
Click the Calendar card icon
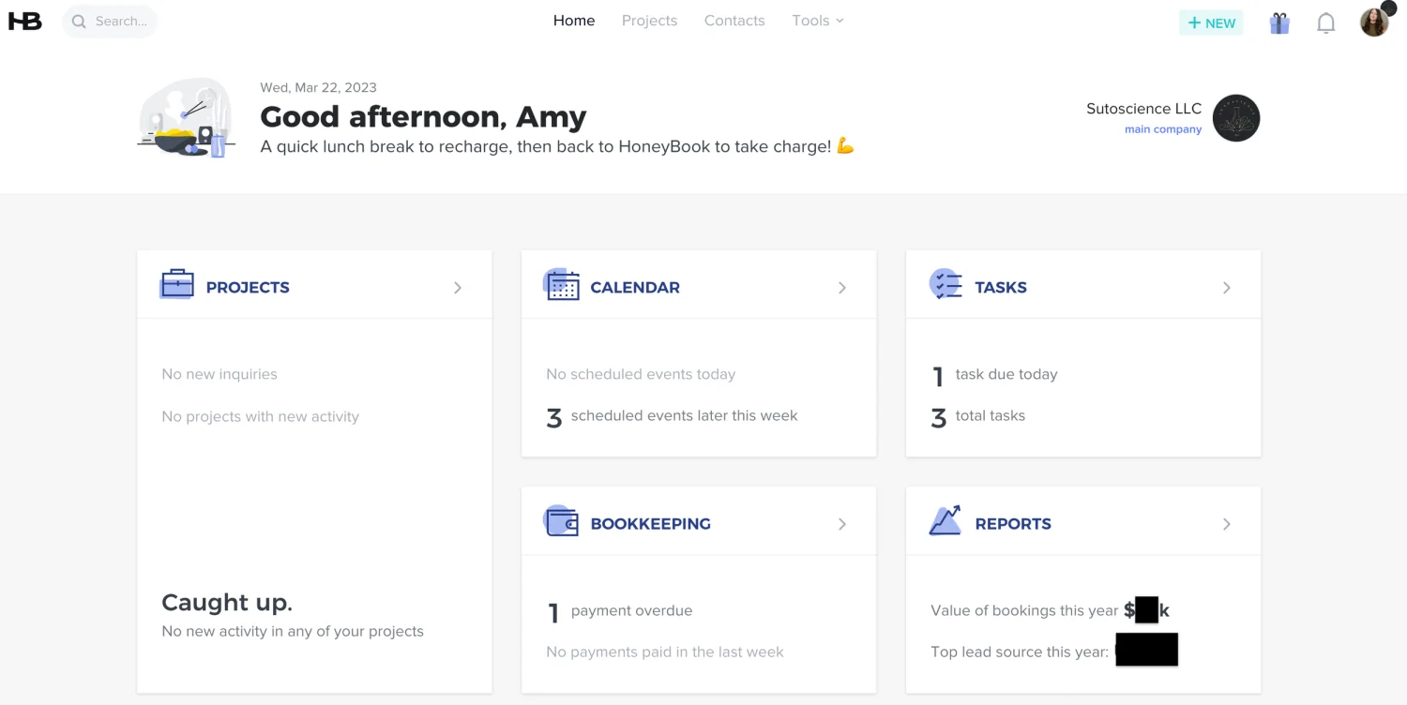point(562,285)
